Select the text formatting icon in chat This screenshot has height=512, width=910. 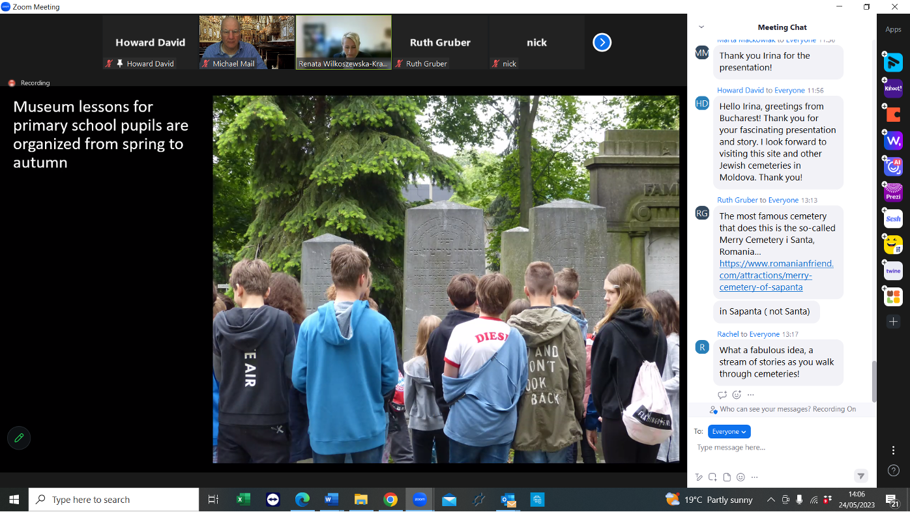click(x=698, y=477)
